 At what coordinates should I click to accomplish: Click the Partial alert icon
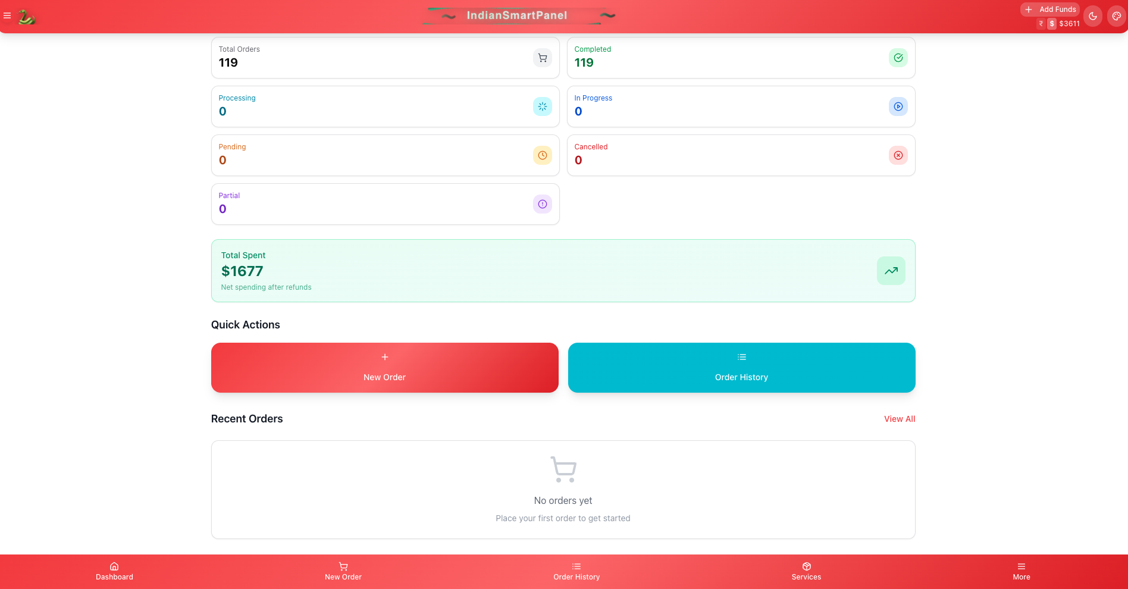pyautogui.click(x=542, y=204)
